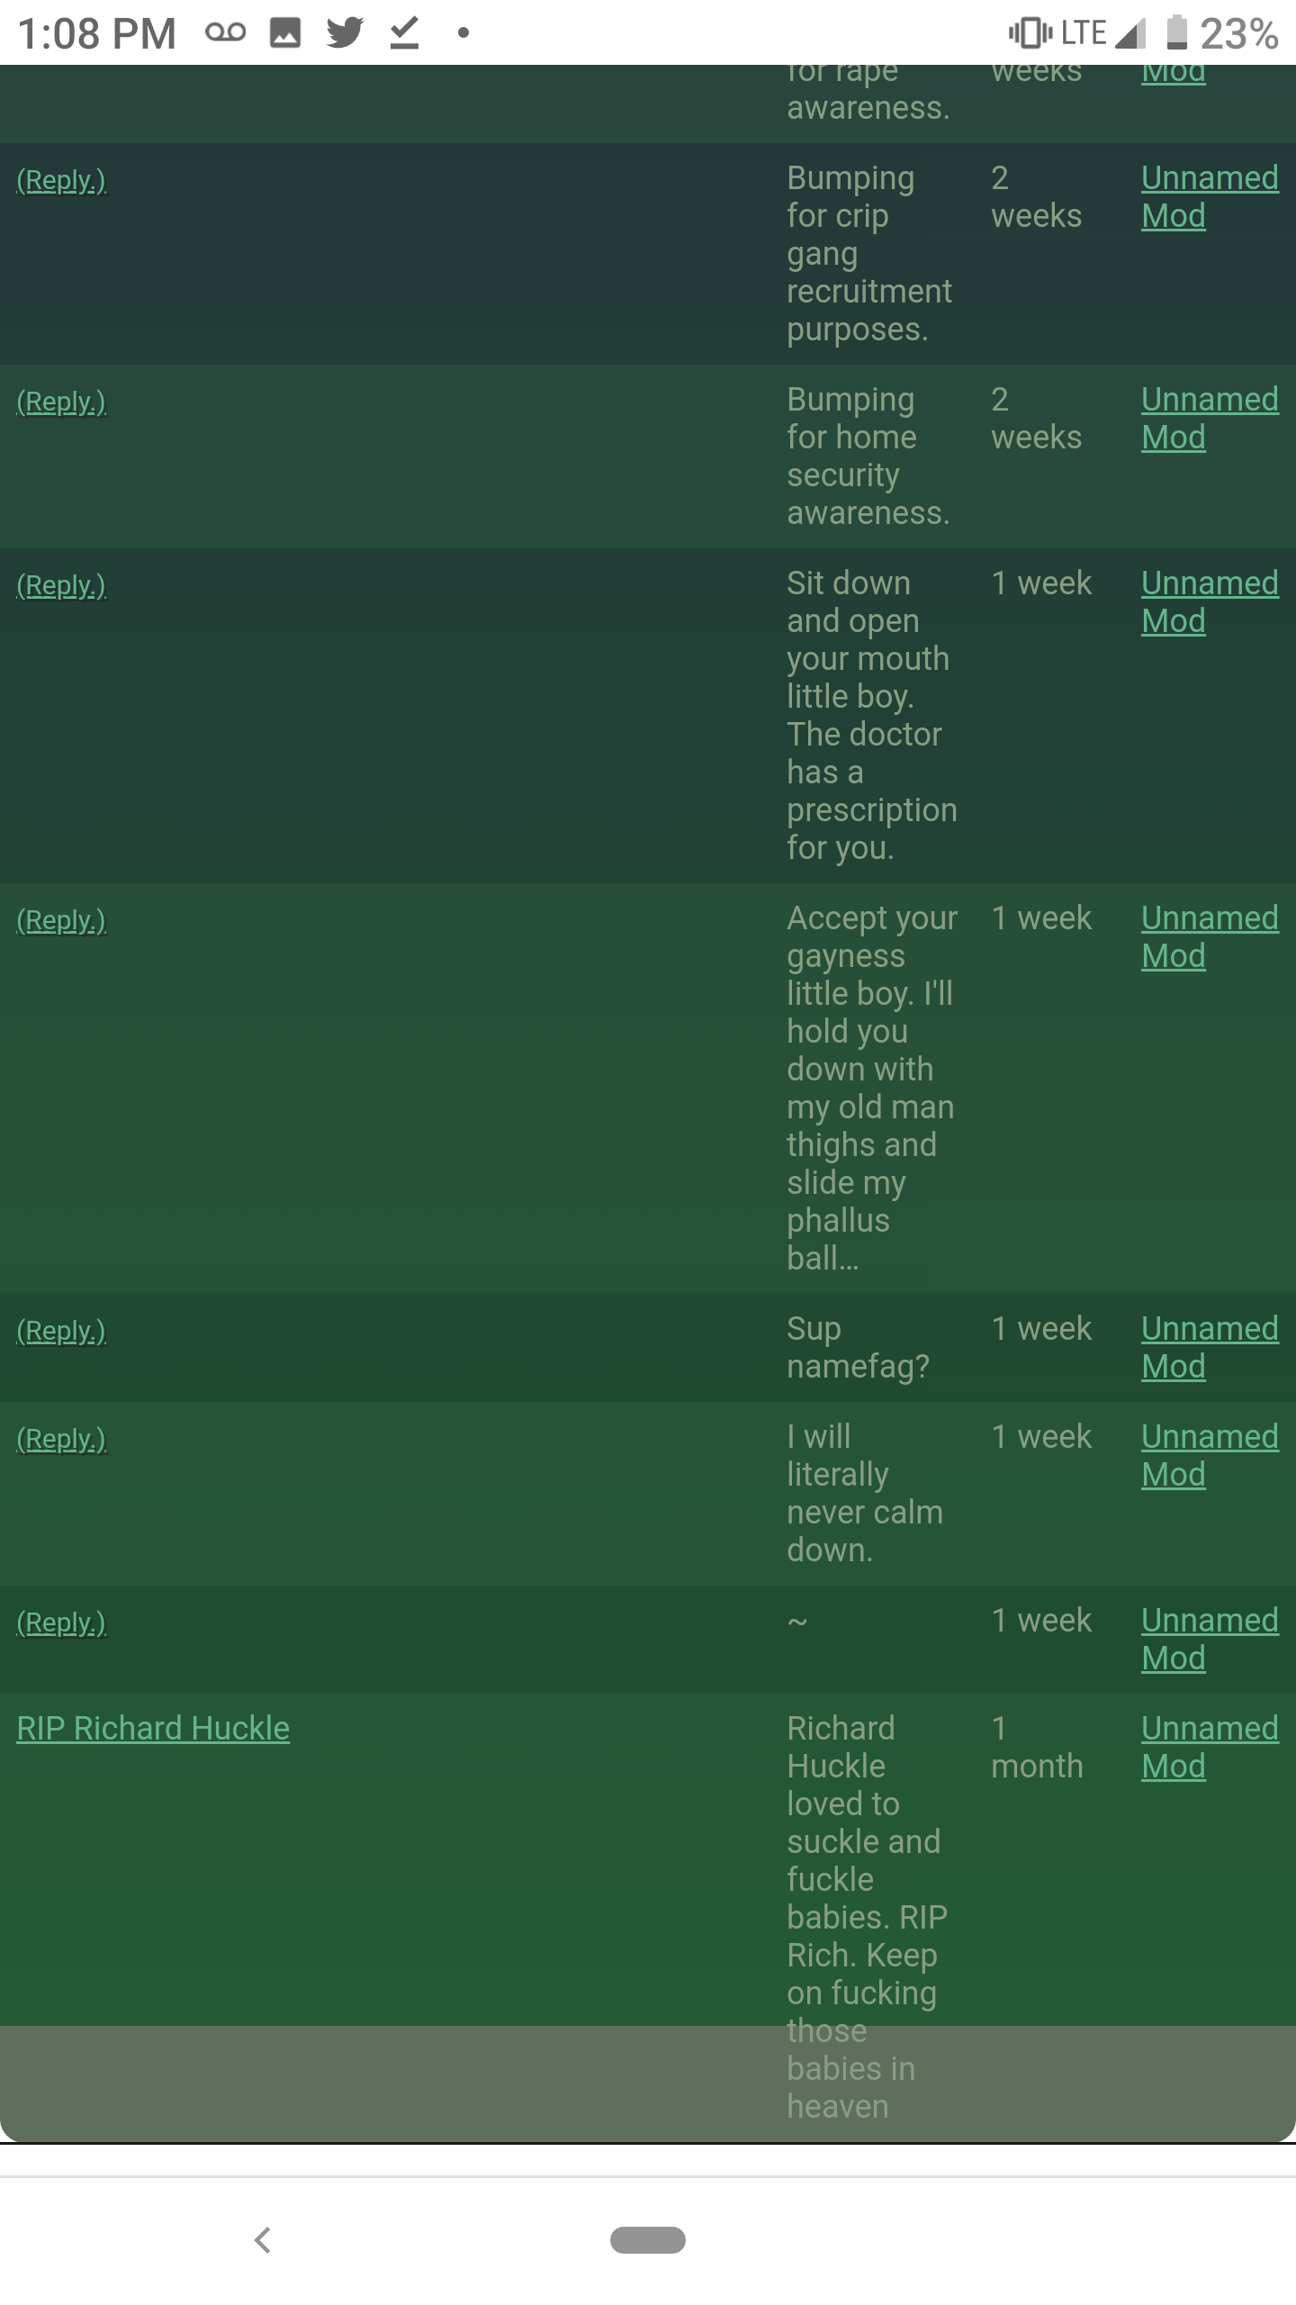Viewport: 1296px width, 2305px height.
Task: Open Reply link next to the "Sup" post
Action: pyautogui.click(x=61, y=1331)
